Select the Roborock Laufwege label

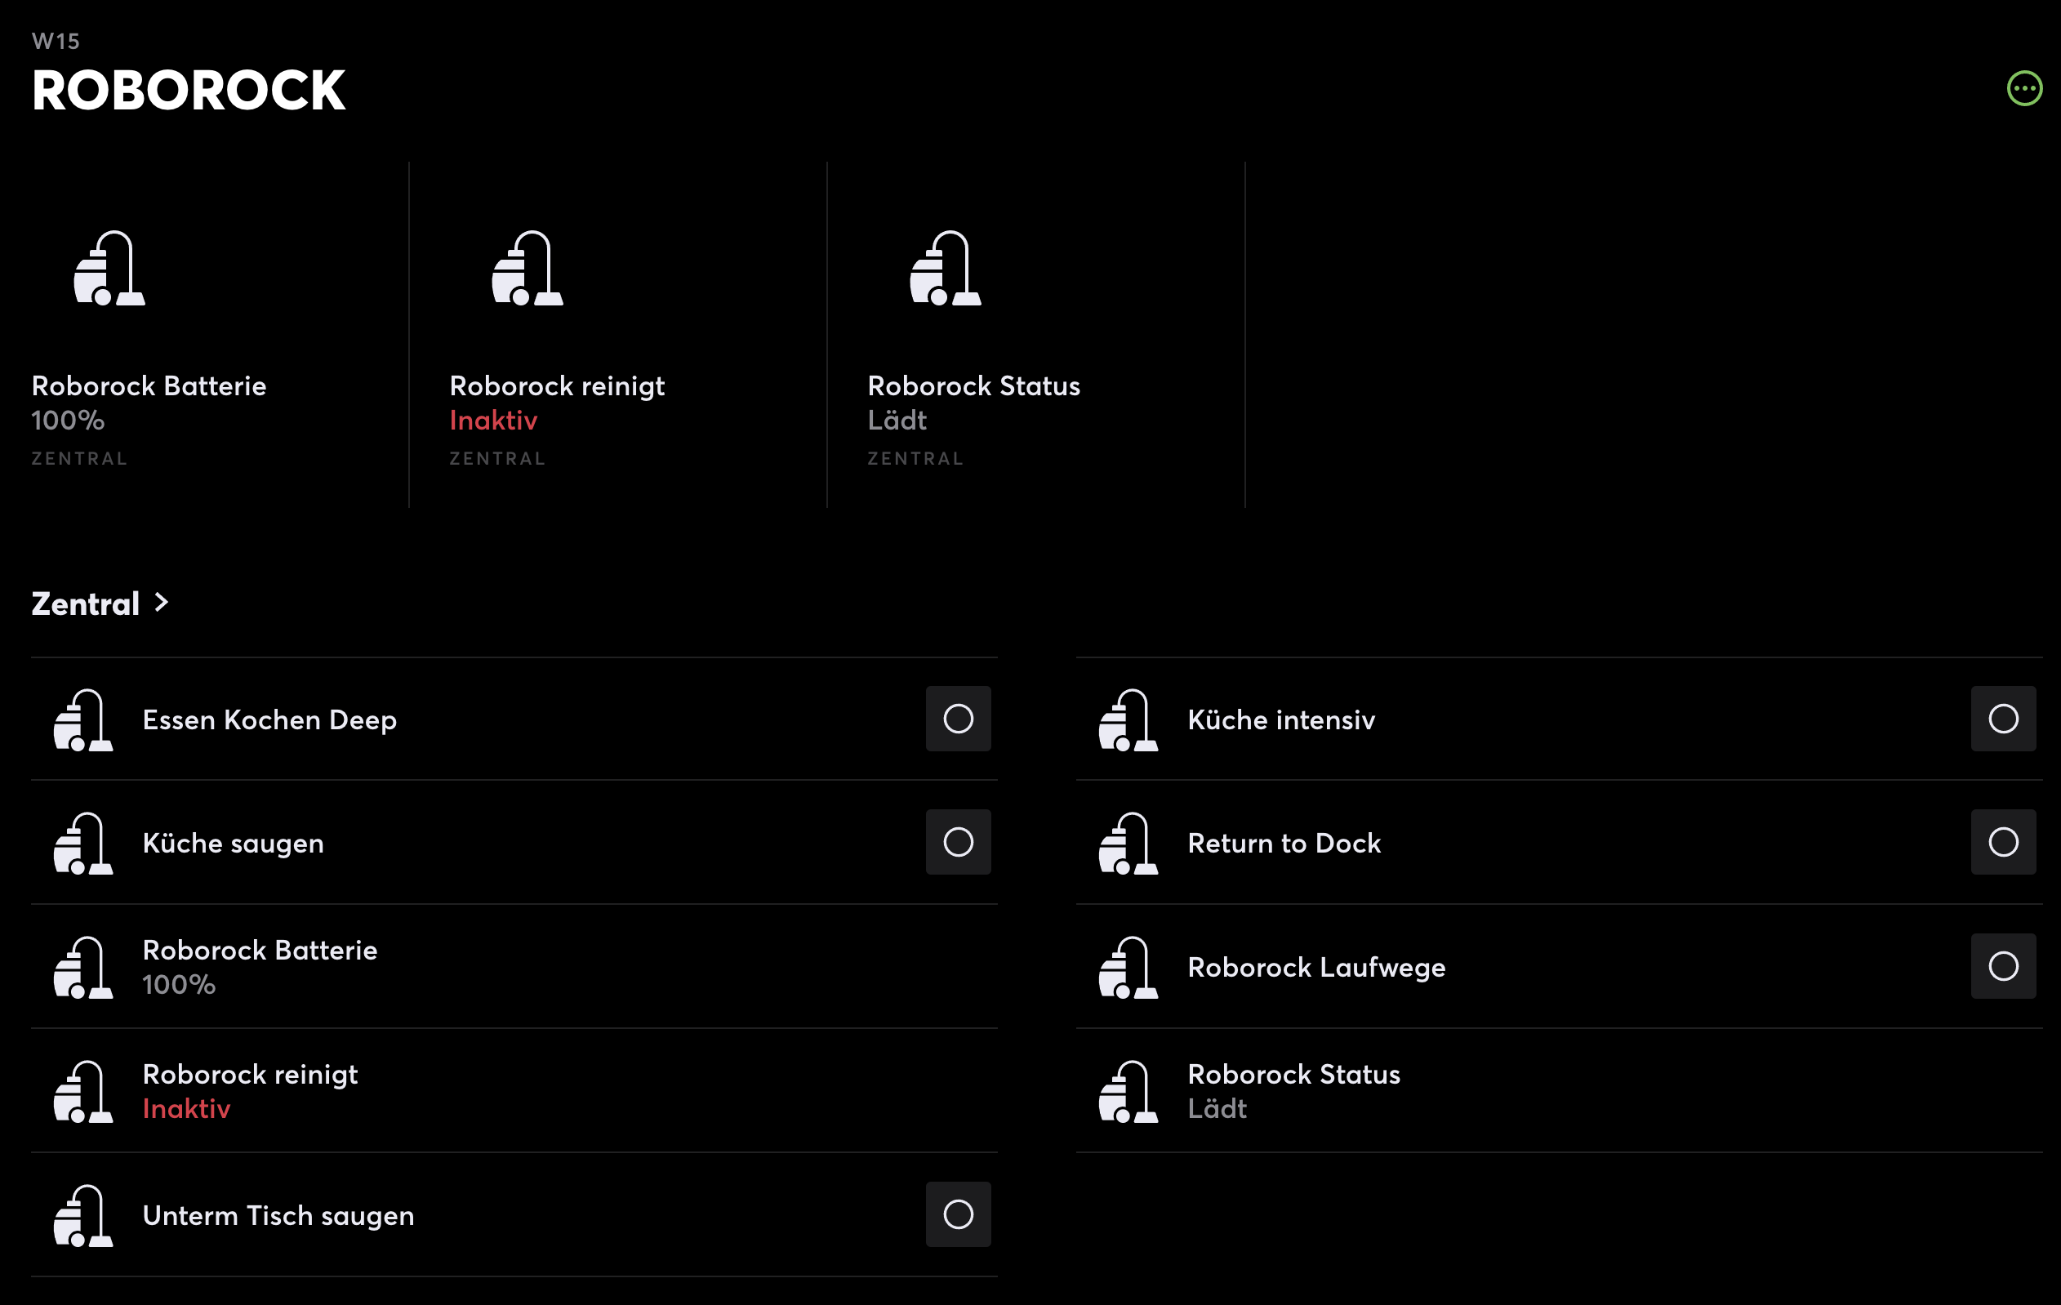pyautogui.click(x=1315, y=967)
